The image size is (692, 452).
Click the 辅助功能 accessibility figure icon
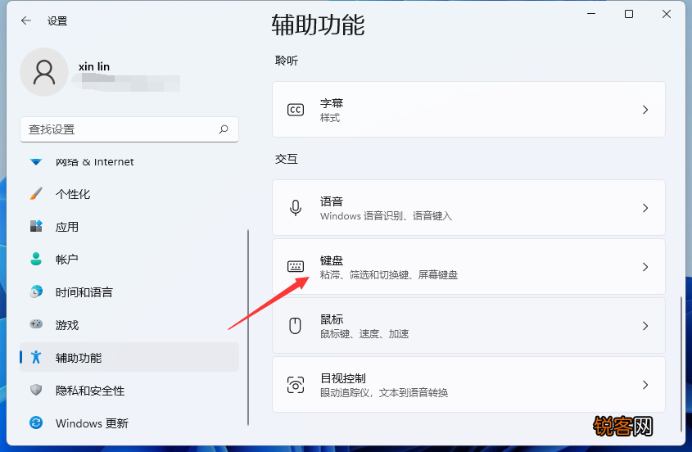point(36,357)
